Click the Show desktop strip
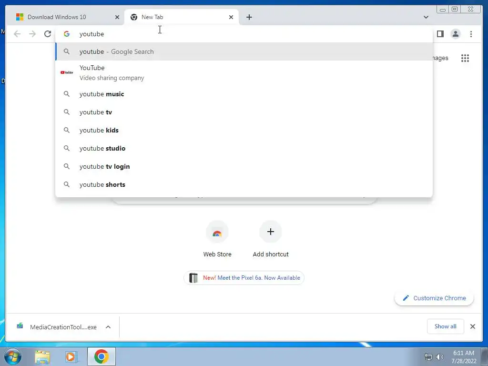This screenshot has width=488, height=366. (485, 356)
